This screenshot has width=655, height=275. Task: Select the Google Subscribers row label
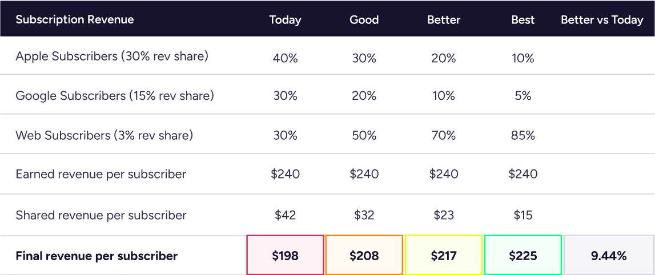[115, 96]
